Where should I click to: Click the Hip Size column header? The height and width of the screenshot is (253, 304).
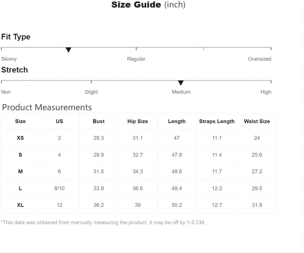point(138,121)
